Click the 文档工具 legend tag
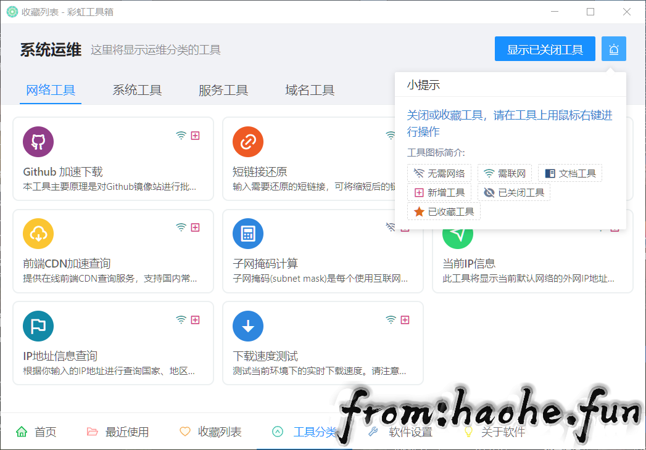This screenshot has height=450, width=646. pyautogui.click(x=570, y=173)
